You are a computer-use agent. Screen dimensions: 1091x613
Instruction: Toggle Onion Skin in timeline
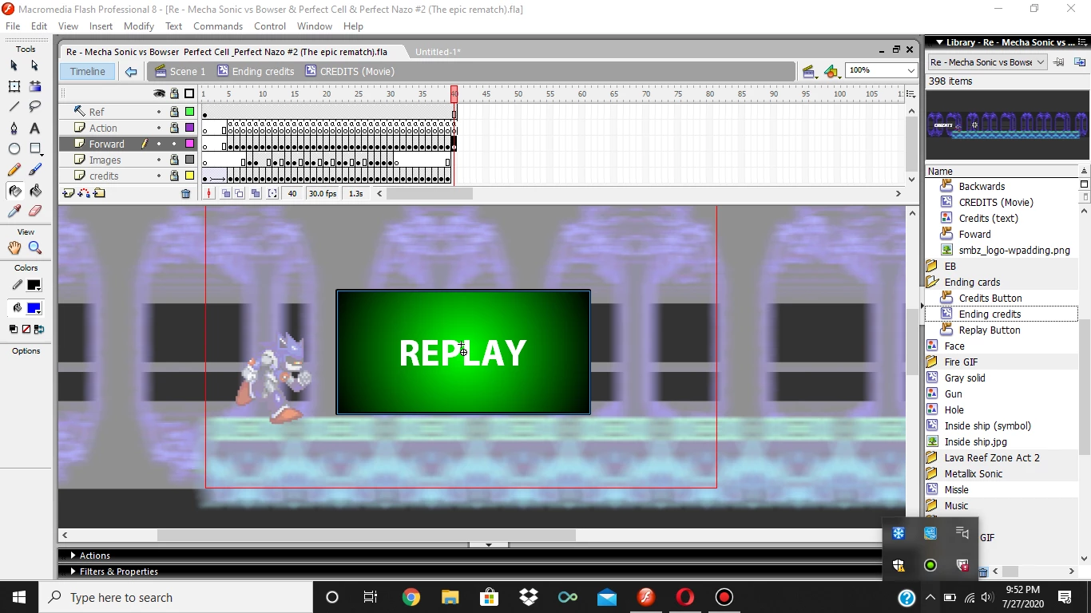pos(226,193)
